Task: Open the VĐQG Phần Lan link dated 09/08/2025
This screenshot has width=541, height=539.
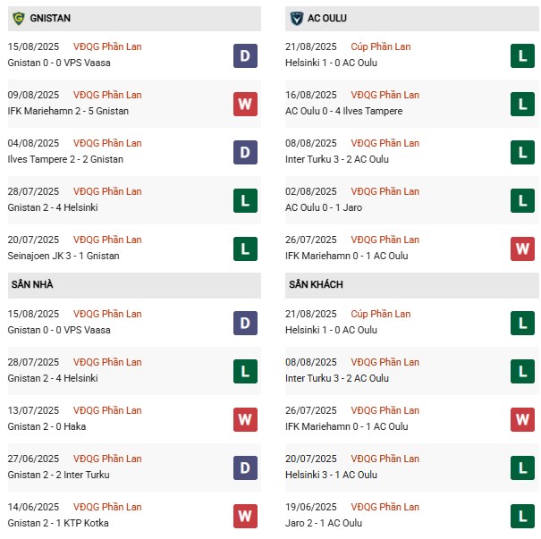Action: 107,95
